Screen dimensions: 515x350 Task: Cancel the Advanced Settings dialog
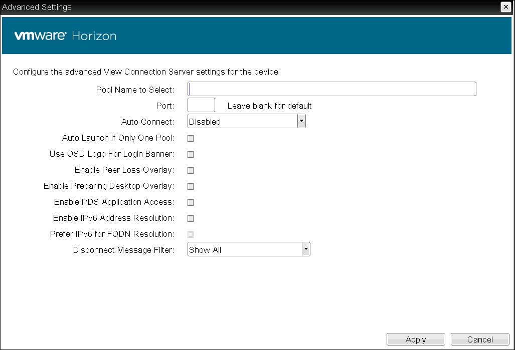[480, 339]
